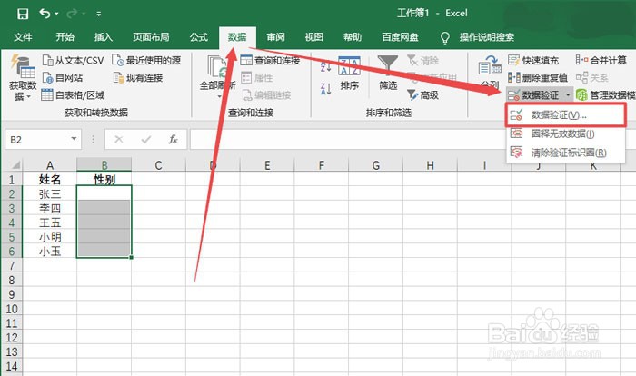This screenshot has width=636, height=376.
Task: Select column C header
Action: click(x=159, y=165)
